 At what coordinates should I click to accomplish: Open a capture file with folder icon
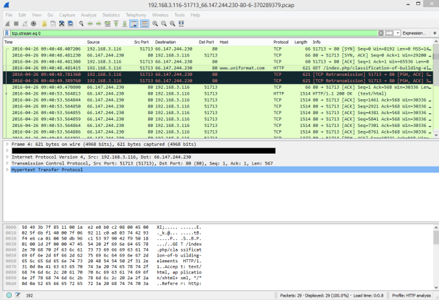44,24
